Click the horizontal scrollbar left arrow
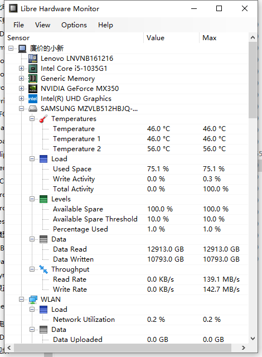 (x=9, y=348)
